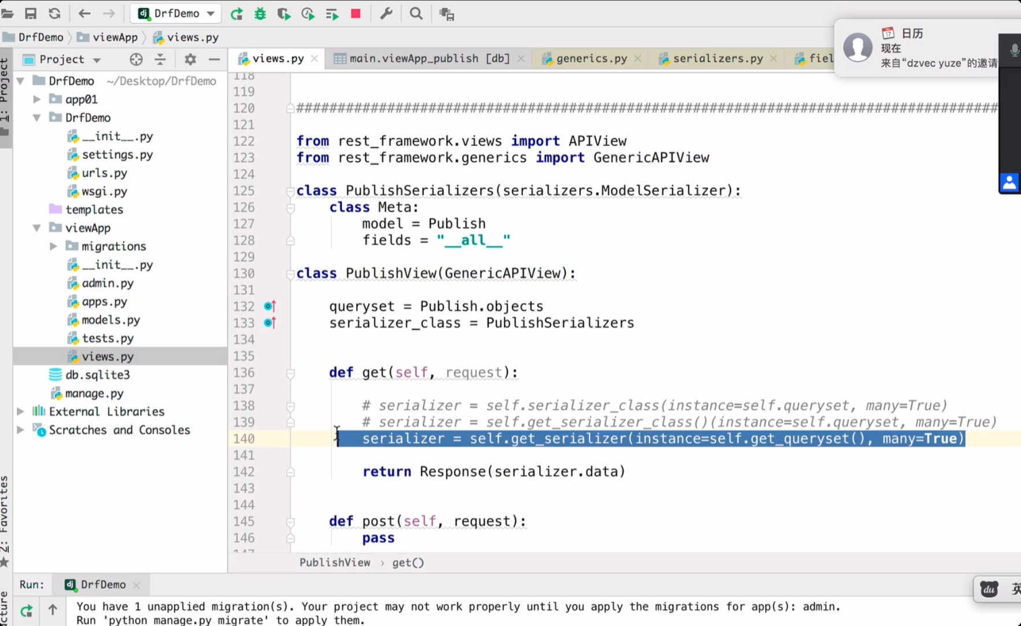Fold the post method at line 145

click(291, 522)
